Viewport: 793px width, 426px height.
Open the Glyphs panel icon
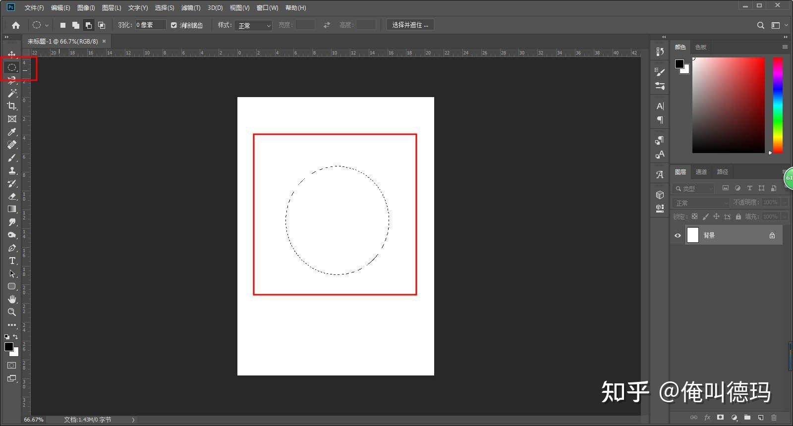pyautogui.click(x=660, y=174)
